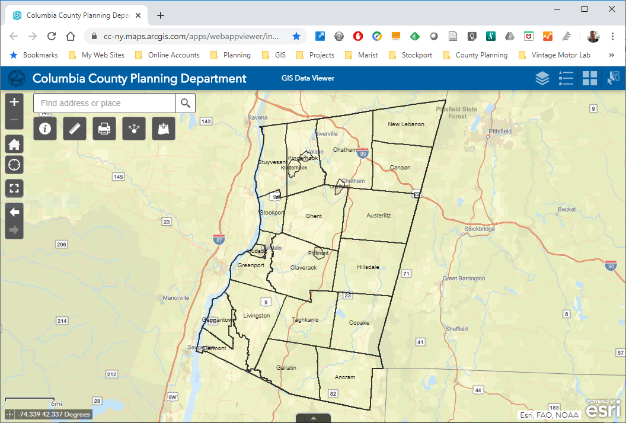626x423 pixels.
Task: Open the Print widget
Action: (104, 129)
